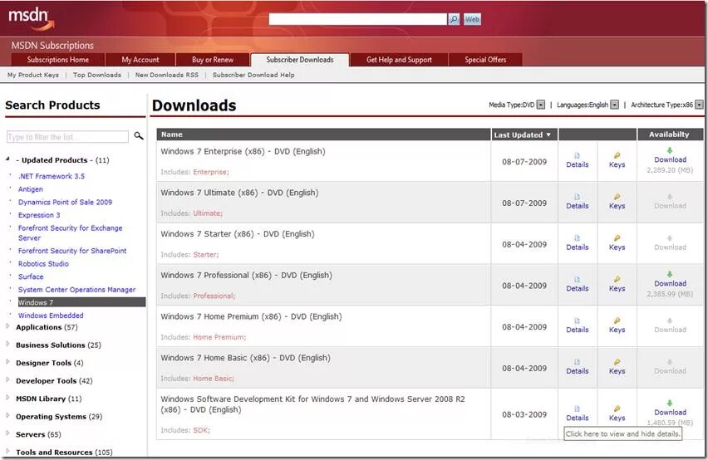This screenshot has height=460, width=708.
Task: Open New Downloads RSS link
Action: coord(167,75)
